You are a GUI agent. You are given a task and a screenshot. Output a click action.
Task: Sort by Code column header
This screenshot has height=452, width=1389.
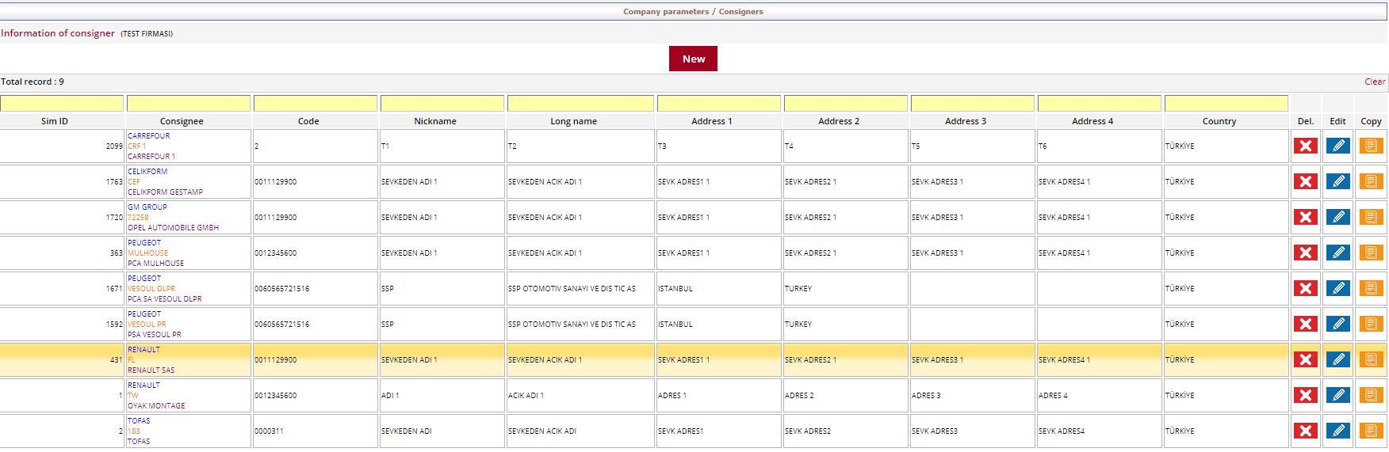tap(308, 121)
